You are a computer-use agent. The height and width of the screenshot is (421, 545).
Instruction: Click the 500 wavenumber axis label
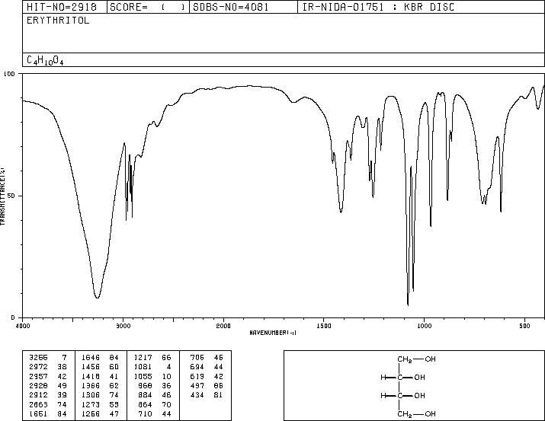pyautogui.click(x=525, y=326)
